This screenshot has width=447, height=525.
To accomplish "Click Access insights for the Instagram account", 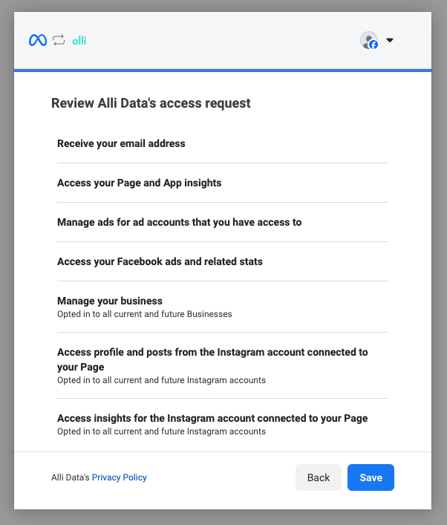I will point(212,418).
